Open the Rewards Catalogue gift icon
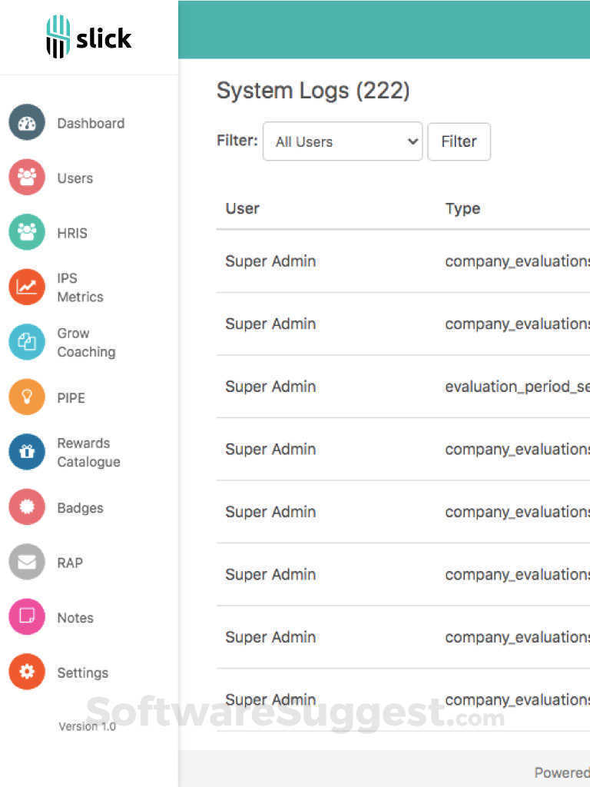Viewport: 590px width, 787px height. (25, 452)
